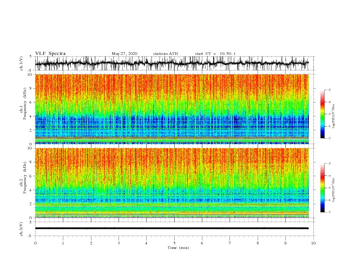
Task: Click the "Time (min)" axis label
Action: pyautogui.click(x=178, y=248)
